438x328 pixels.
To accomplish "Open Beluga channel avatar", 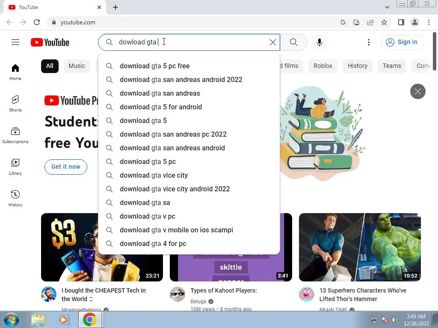I will (178, 294).
